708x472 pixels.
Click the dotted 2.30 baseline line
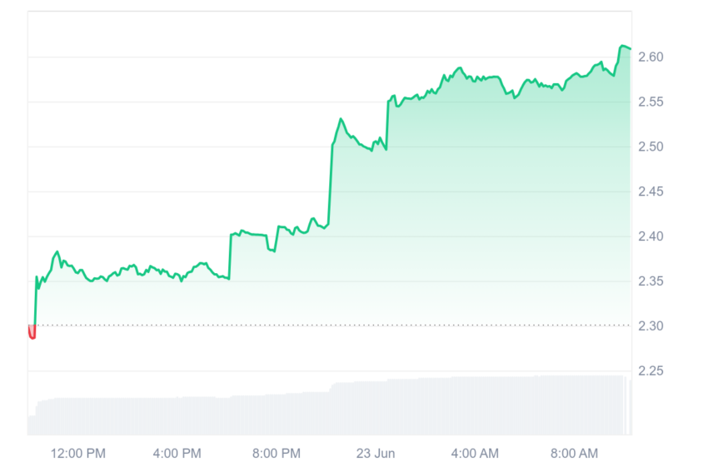tap(332, 325)
